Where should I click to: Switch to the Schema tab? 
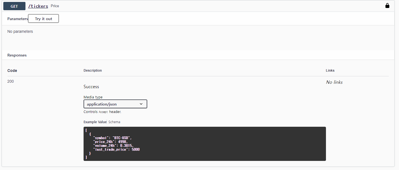pyautogui.click(x=114, y=122)
